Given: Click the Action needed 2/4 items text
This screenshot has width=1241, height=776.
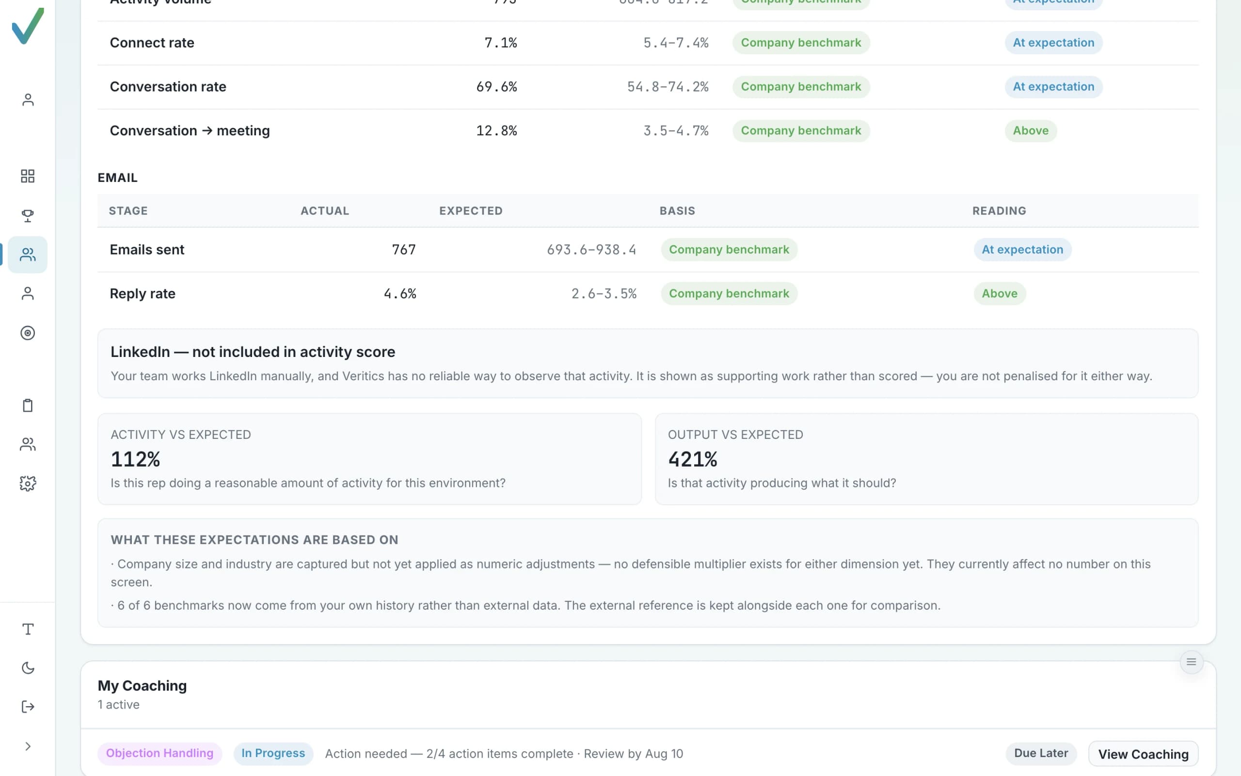Looking at the screenshot, I should click(x=504, y=754).
